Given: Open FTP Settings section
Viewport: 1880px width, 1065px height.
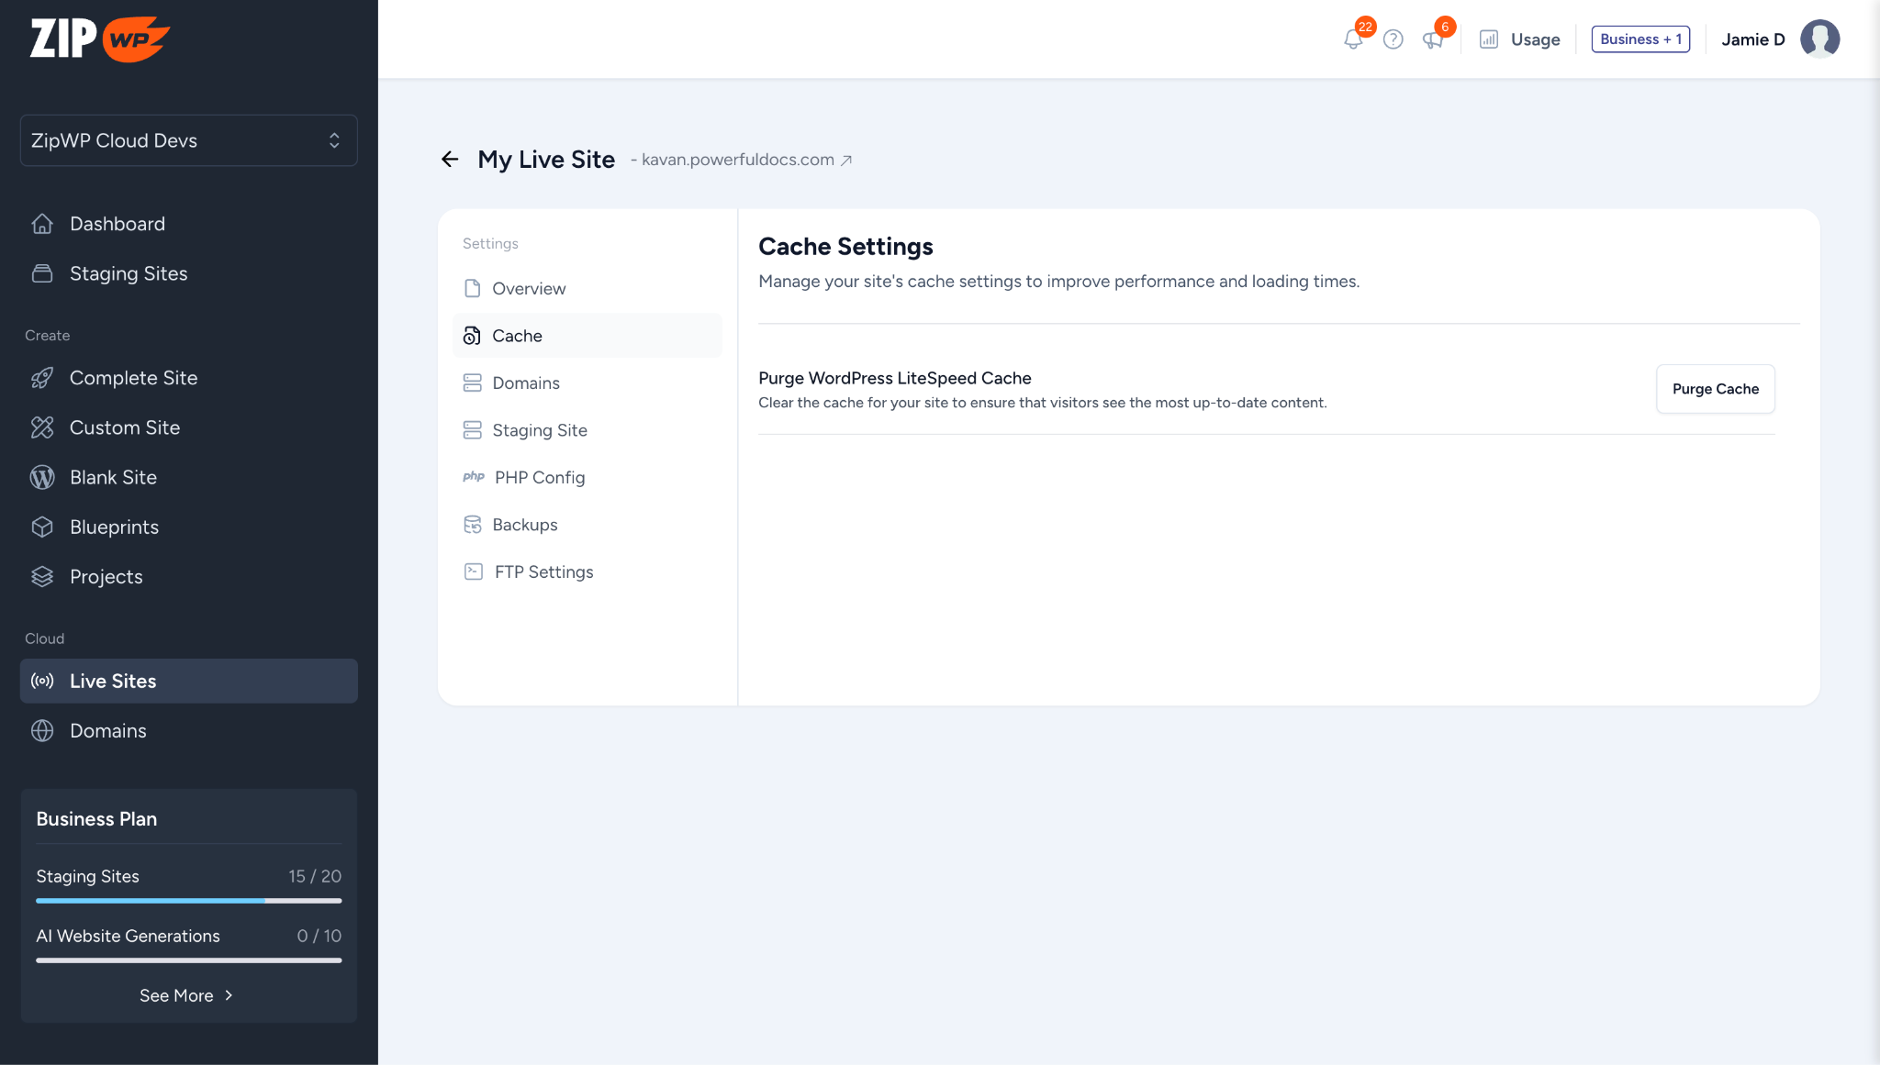Looking at the screenshot, I should click(x=543, y=572).
